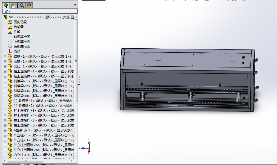
Task: Expand the 外立柱<3> tree node
Action: [5, 140]
